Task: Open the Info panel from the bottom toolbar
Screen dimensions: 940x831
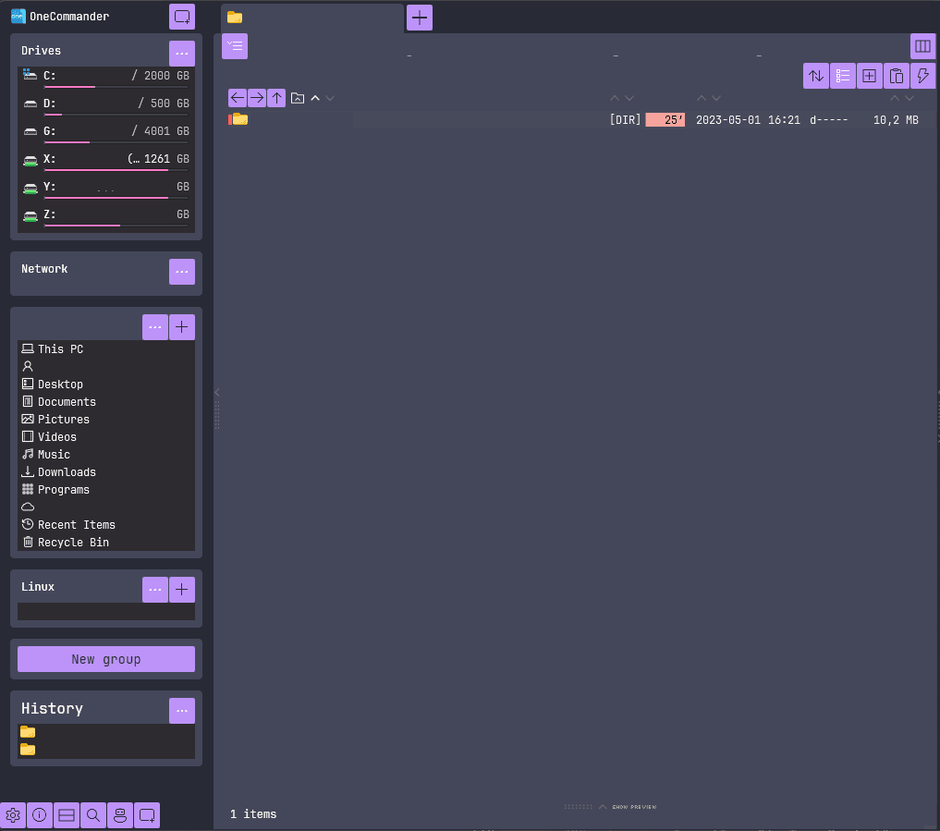Action: [x=40, y=815]
